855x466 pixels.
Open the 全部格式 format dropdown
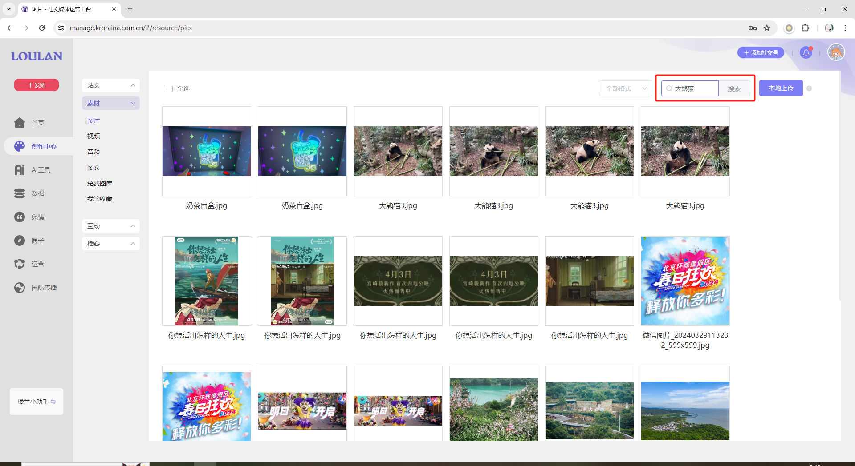click(626, 88)
